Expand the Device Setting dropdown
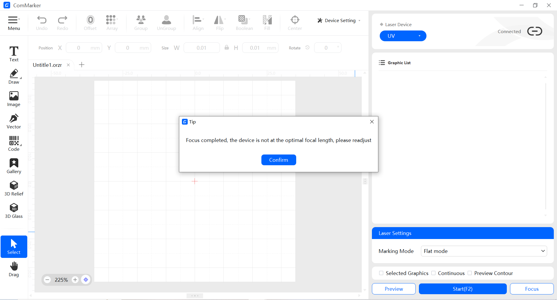This screenshot has height=300, width=557. click(339, 20)
